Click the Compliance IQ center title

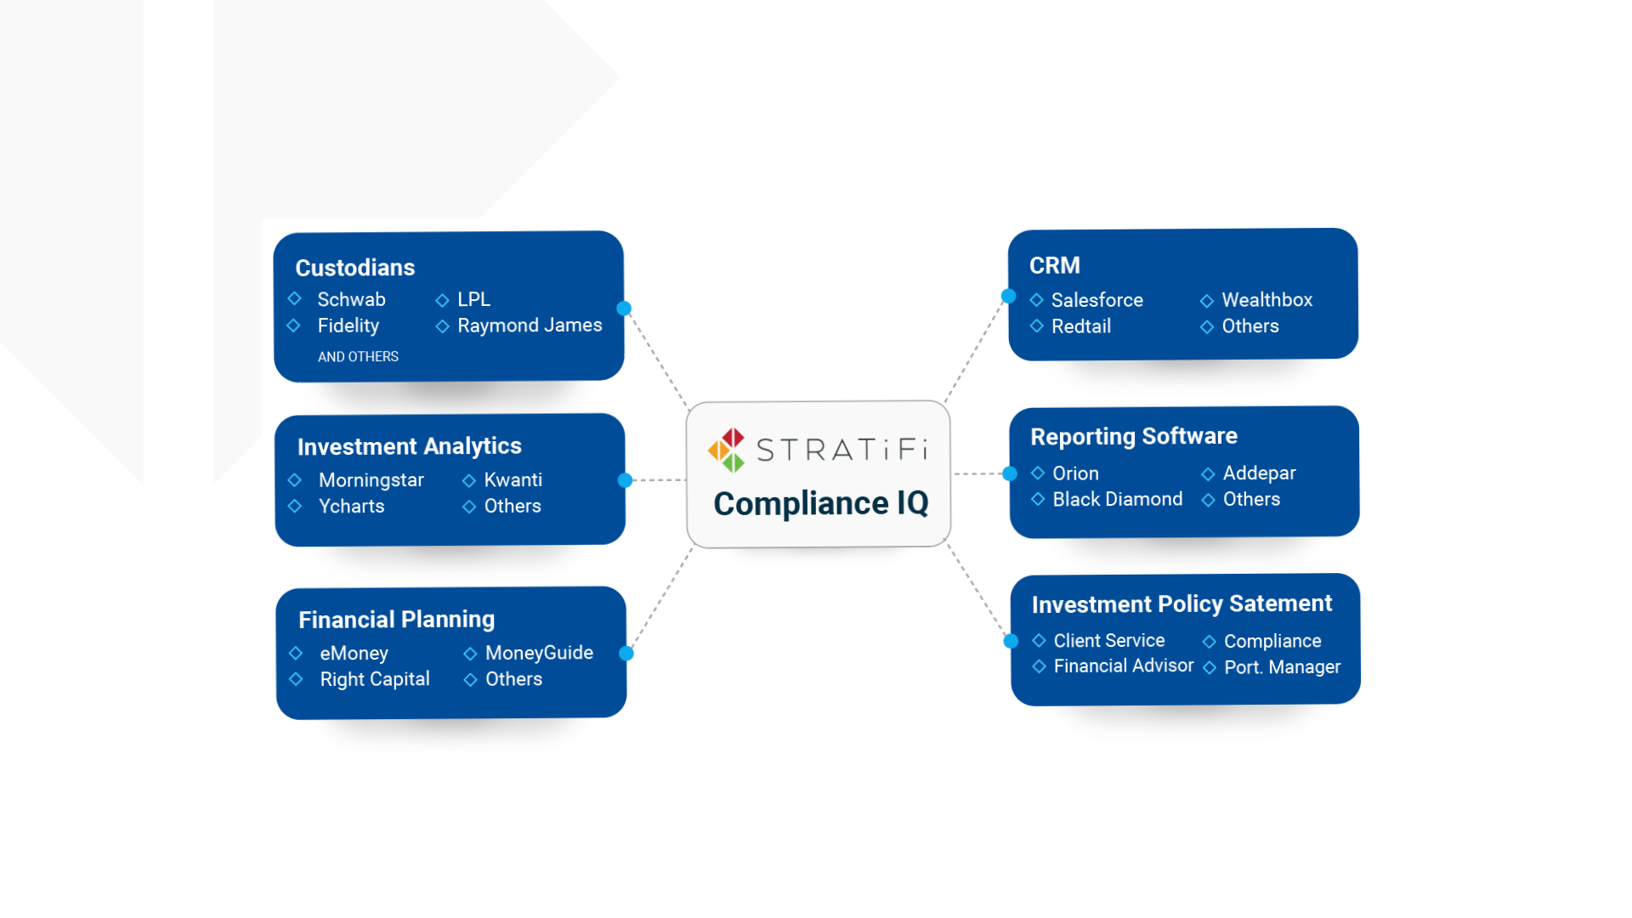pos(820,503)
